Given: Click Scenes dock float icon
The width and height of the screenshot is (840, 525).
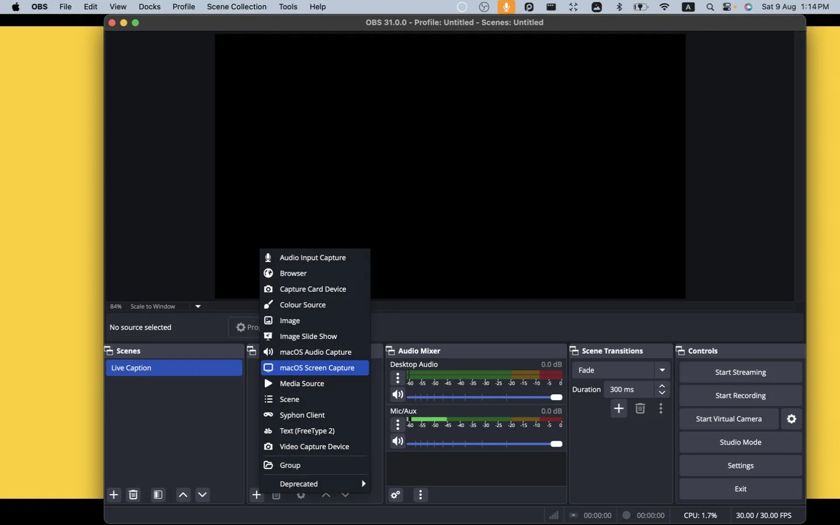Looking at the screenshot, I should (108, 351).
